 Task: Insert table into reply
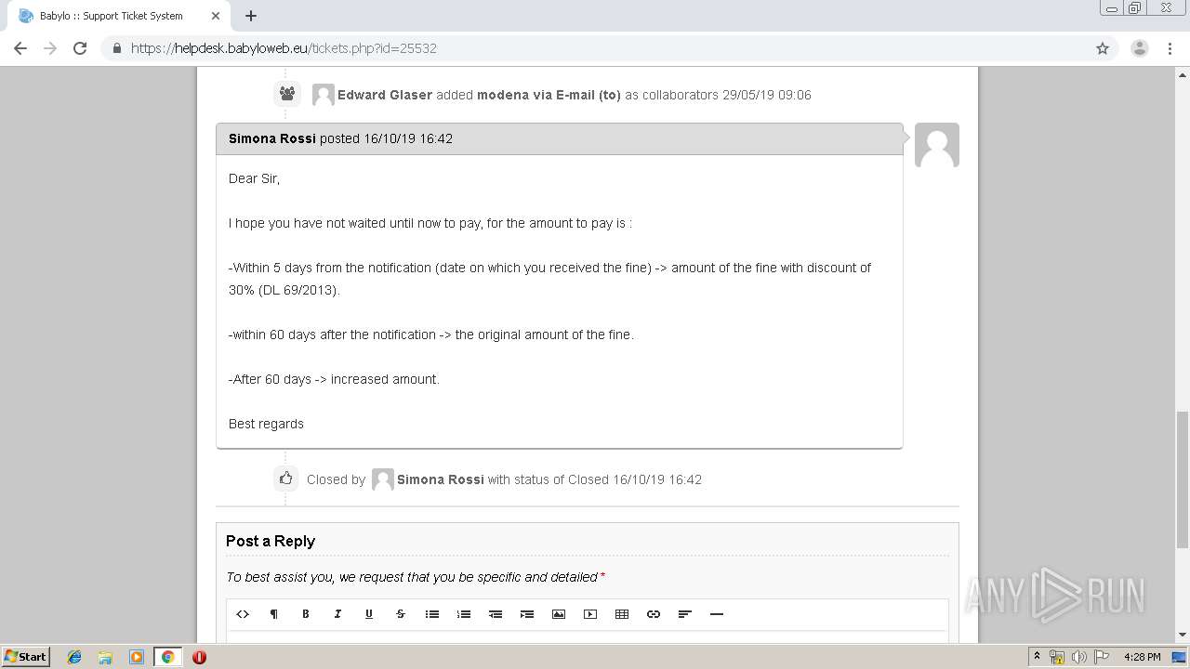point(622,614)
